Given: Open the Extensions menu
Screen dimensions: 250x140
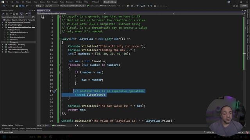Looking at the screenshot, I should [70, 2].
